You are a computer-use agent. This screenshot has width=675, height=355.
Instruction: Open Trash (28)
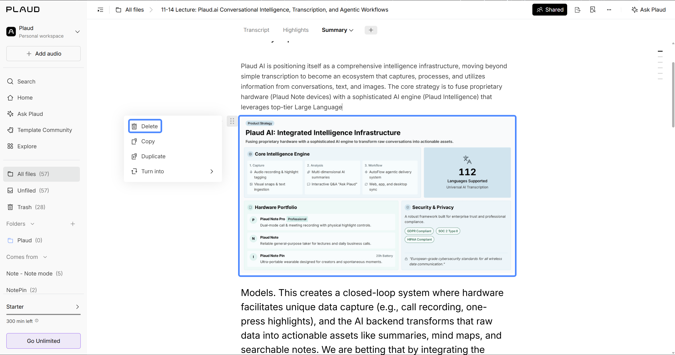point(26,207)
